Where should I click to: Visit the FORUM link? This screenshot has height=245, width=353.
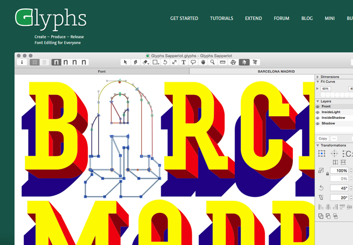(x=282, y=19)
